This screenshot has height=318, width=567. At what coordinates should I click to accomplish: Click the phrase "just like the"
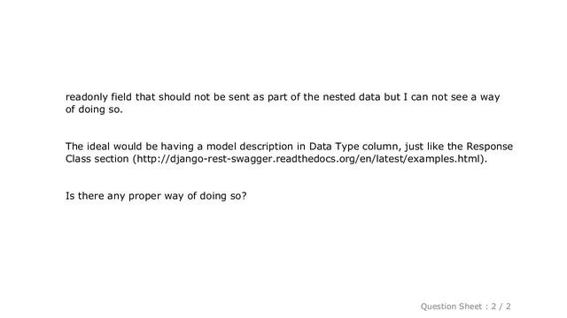pyautogui.click(x=433, y=147)
